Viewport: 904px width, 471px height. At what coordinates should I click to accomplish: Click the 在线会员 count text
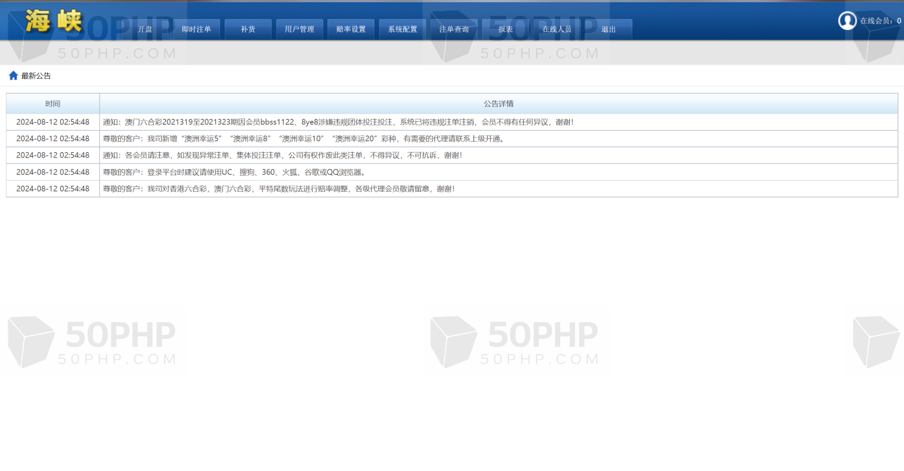(x=880, y=21)
